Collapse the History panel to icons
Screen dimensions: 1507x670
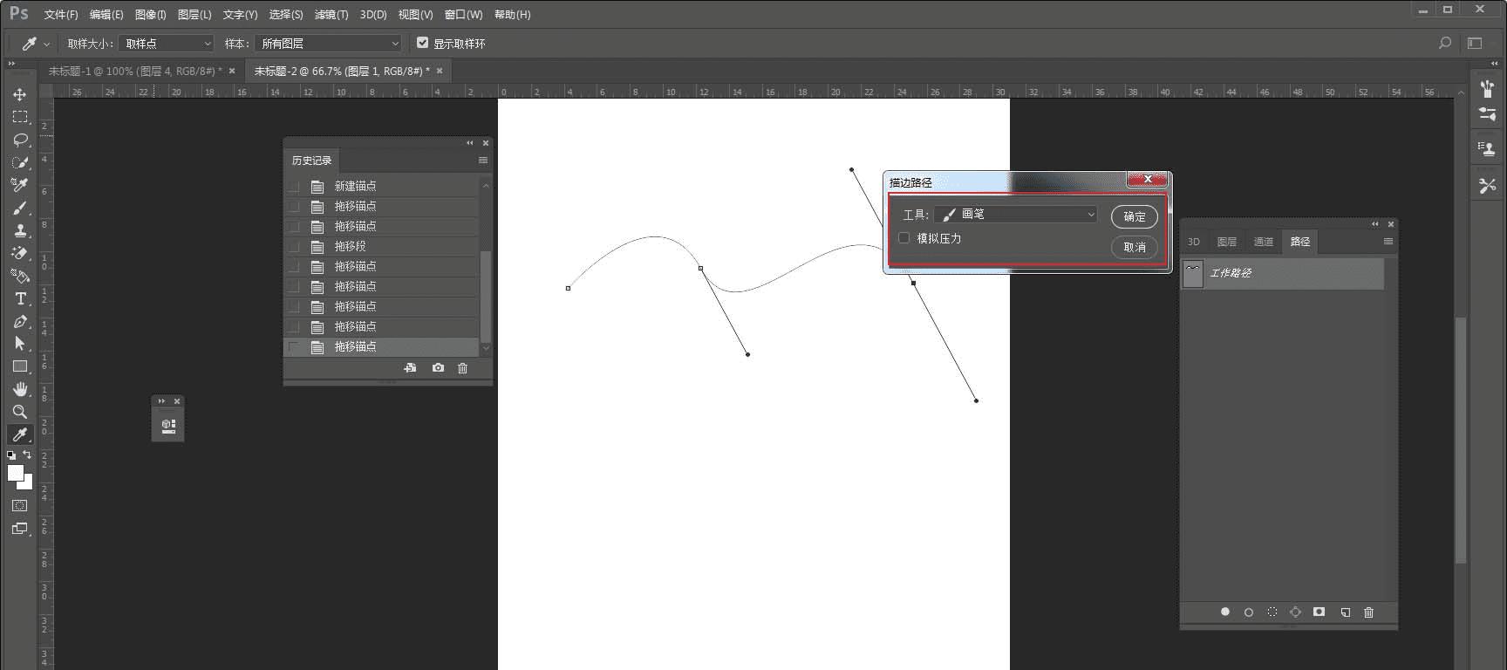tap(470, 143)
